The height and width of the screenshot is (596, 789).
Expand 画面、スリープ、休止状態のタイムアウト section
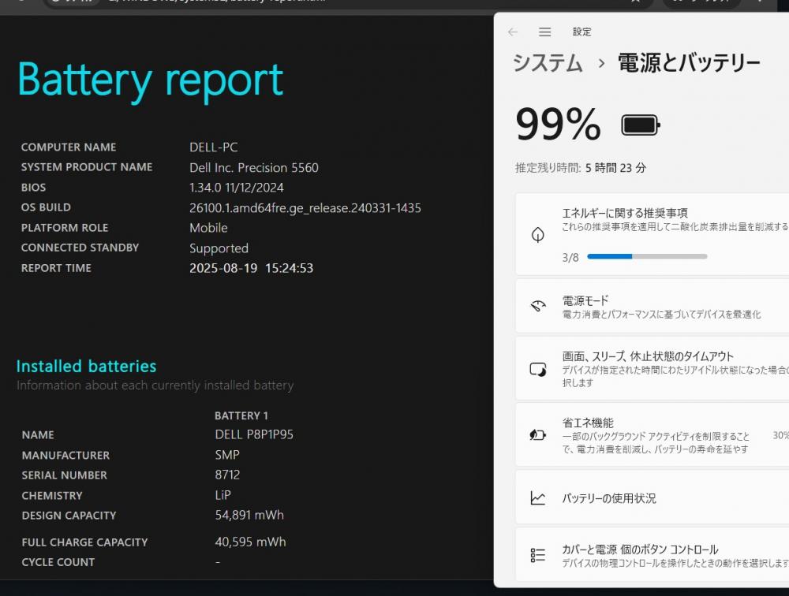pyautogui.click(x=653, y=369)
